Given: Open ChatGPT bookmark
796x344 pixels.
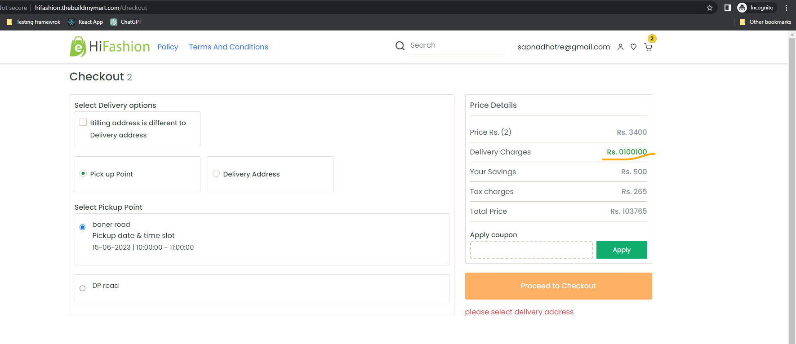Looking at the screenshot, I should [x=126, y=22].
